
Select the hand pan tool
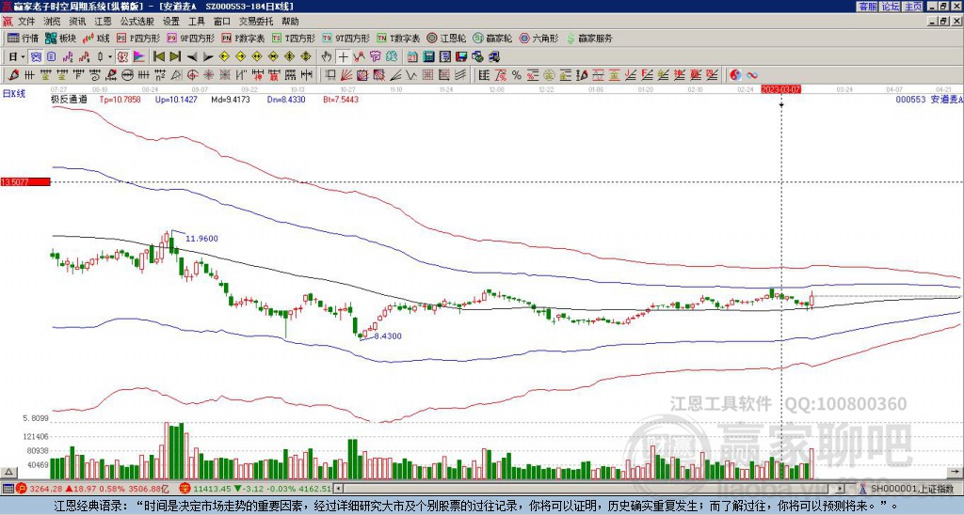click(327, 56)
